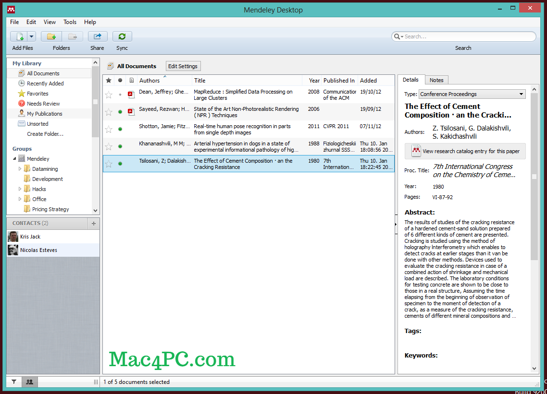Toggle read status of Sayeed document
The width and height of the screenshot is (547, 394).
click(120, 112)
